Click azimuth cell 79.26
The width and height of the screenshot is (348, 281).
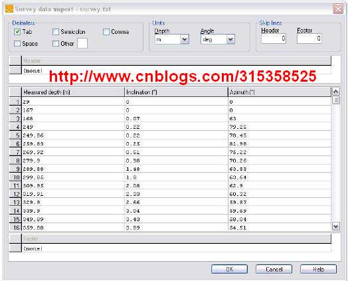(280, 127)
